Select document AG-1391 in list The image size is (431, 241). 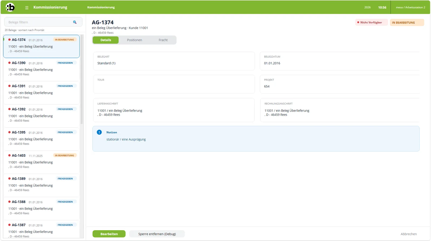(41, 93)
